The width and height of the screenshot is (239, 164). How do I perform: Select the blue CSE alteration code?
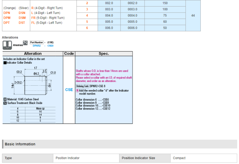[69, 89]
